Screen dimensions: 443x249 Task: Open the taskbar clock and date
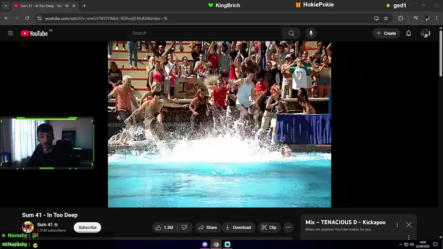[423, 244]
